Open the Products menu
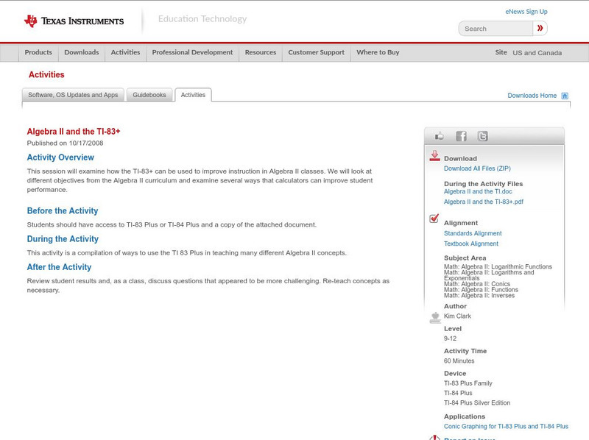The height and width of the screenshot is (440, 589). click(x=38, y=52)
